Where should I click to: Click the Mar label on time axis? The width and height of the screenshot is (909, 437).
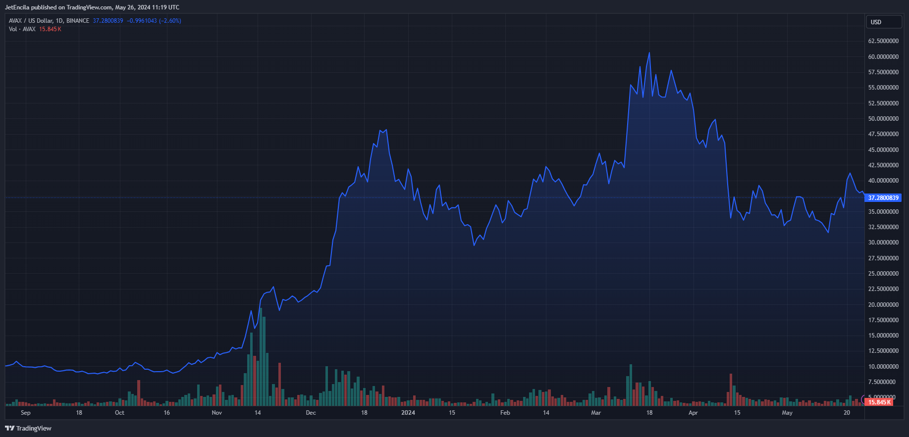(x=596, y=413)
